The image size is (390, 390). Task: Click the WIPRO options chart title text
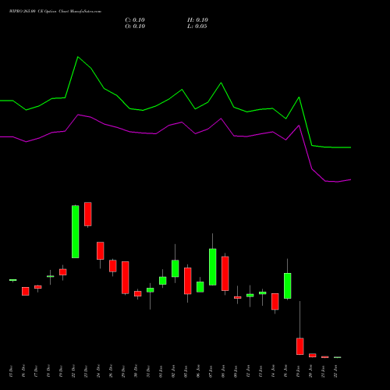point(55,12)
